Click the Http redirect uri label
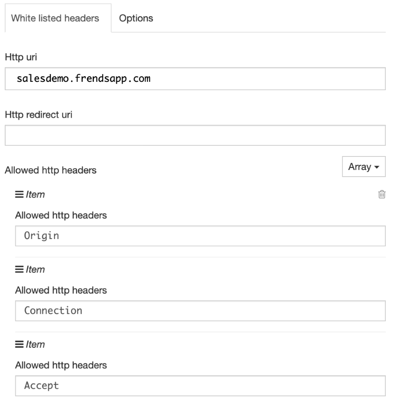 pyautogui.click(x=39, y=115)
